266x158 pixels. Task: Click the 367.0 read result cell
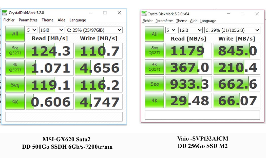click(x=188, y=67)
